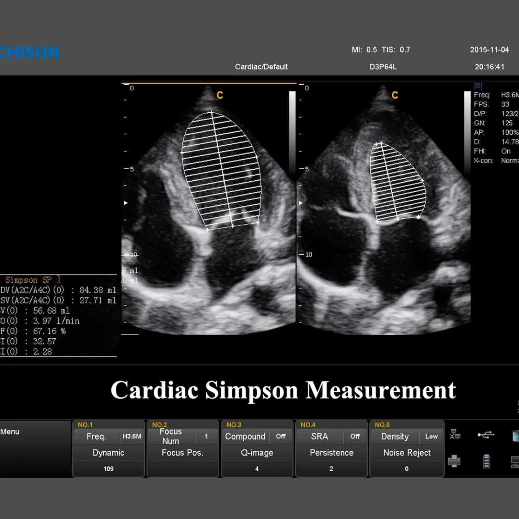Select the Density soft key
The height and width of the screenshot is (519, 519).
pyautogui.click(x=395, y=436)
